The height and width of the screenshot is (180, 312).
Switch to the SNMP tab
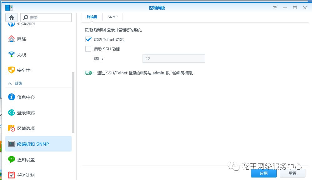click(113, 17)
